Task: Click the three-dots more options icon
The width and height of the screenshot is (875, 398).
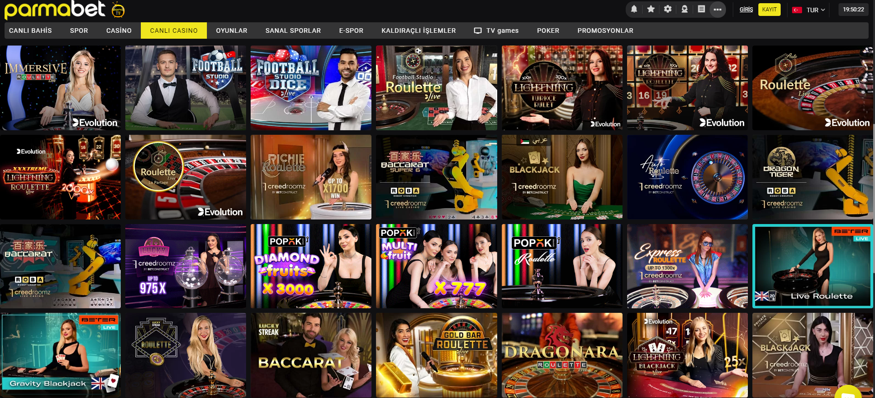Action: point(718,10)
